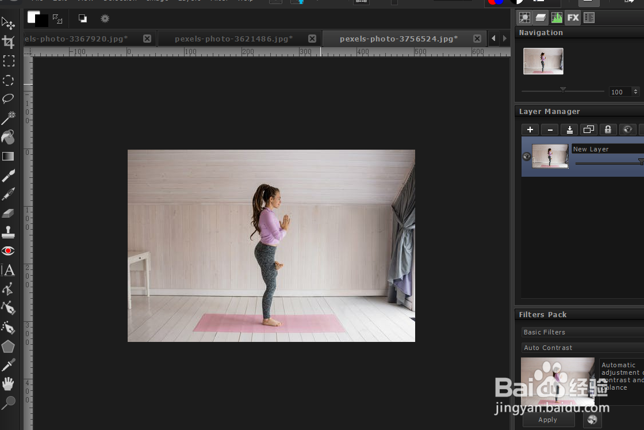Add a new layer with plus button
The width and height of the screenshot is (644, 430).
pos(530,130)
